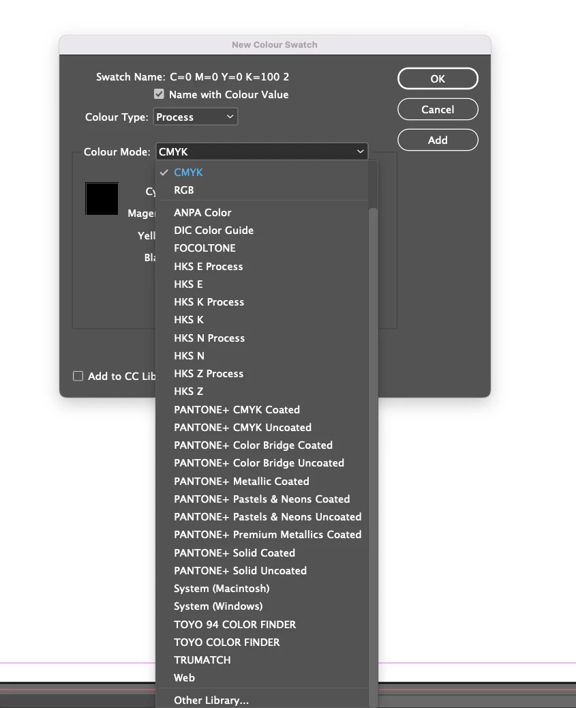Screen dimensions: 576x708
Task: Select HKS K Process library
Action: 262,302
